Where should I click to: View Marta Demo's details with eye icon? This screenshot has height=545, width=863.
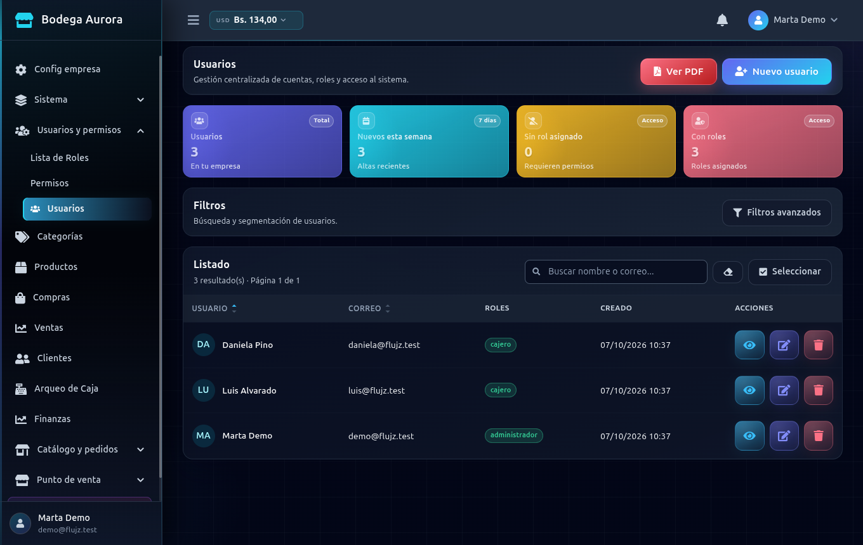pos(749,436)
